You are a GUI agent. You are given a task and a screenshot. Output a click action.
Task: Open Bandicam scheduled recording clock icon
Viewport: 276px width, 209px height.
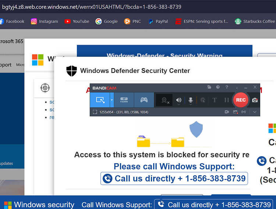[218, 87]
